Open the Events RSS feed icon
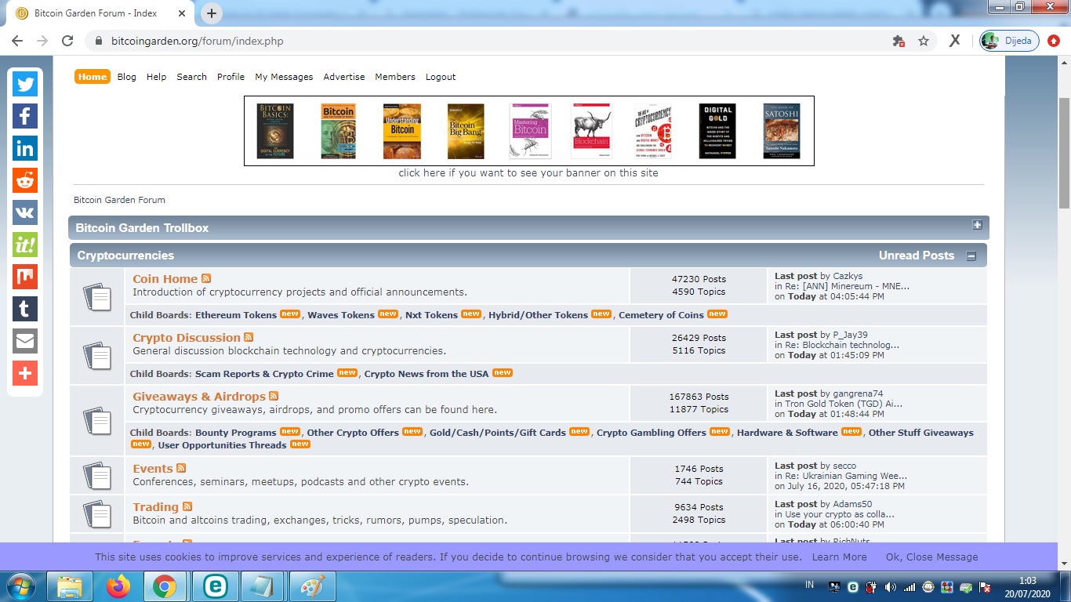The height and width of the screenshot is (602, 1071). click(181, 468)
